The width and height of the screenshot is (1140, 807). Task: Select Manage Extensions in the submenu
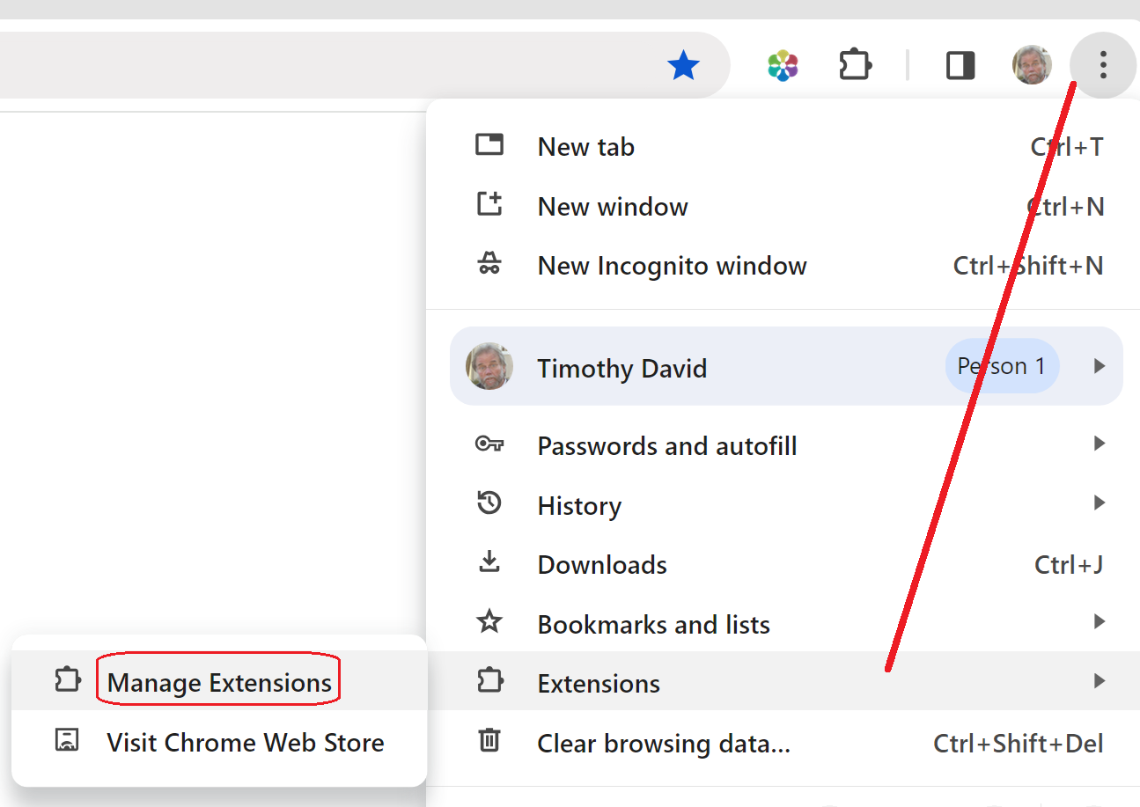point(219,683)
